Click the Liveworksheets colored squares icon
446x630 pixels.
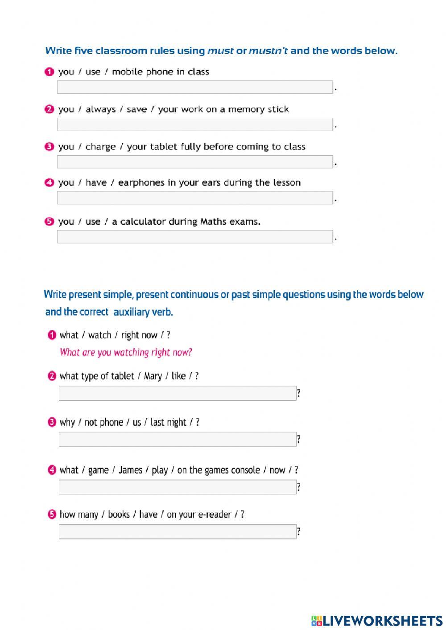click(317, 620)
